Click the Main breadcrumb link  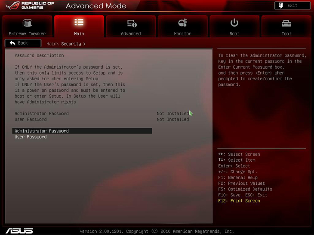coord(52,44)
